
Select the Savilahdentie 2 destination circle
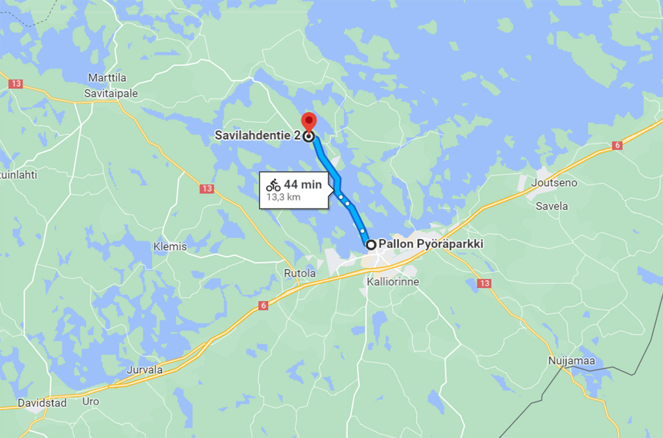[x=309, y=136]
